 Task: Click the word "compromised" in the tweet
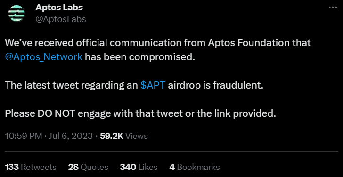pyautogui.click(x=162, y=57)
